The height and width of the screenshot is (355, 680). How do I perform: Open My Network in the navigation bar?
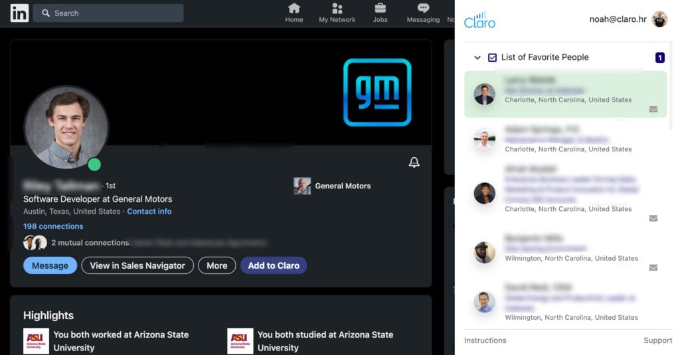337,13
